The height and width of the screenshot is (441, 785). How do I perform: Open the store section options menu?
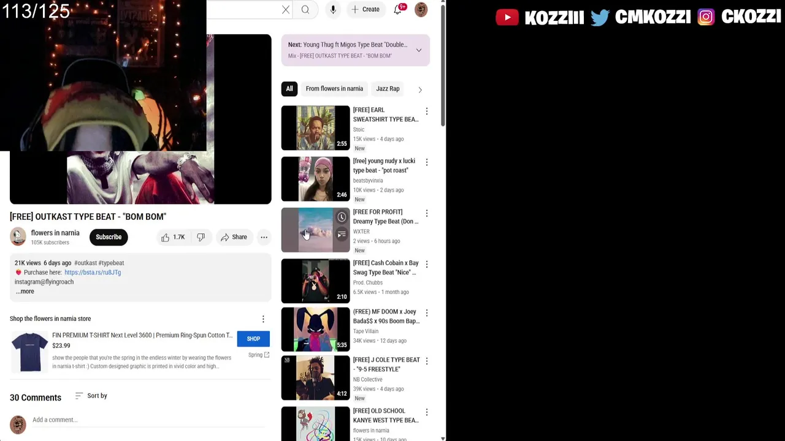(x=263, y=319)
